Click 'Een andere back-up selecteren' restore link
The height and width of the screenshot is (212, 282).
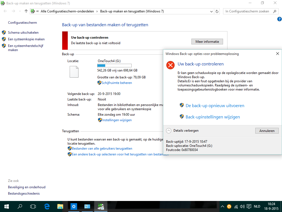click(x=120, y=154)
